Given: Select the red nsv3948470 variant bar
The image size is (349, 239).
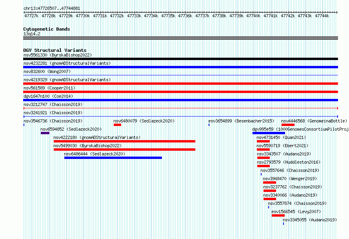Looking at the screenshot, I should click(269, 182).
